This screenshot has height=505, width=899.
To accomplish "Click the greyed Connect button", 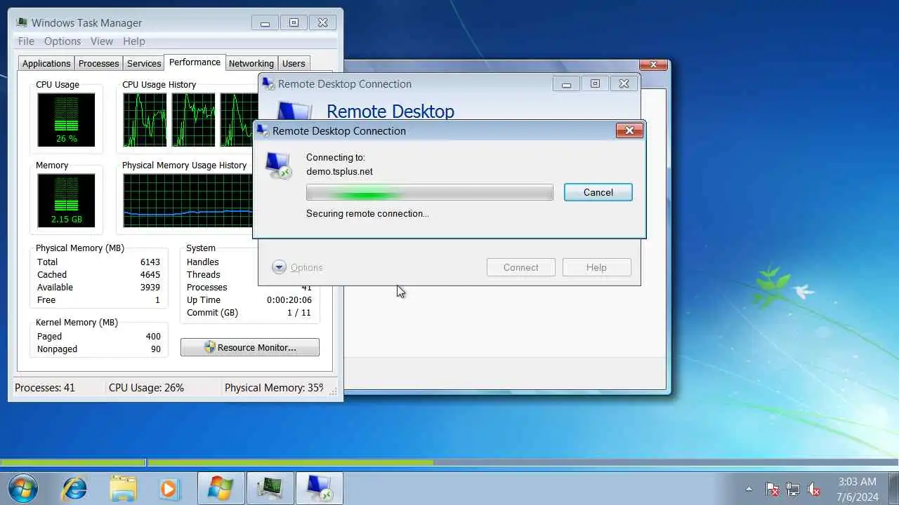I will [521, 267].
